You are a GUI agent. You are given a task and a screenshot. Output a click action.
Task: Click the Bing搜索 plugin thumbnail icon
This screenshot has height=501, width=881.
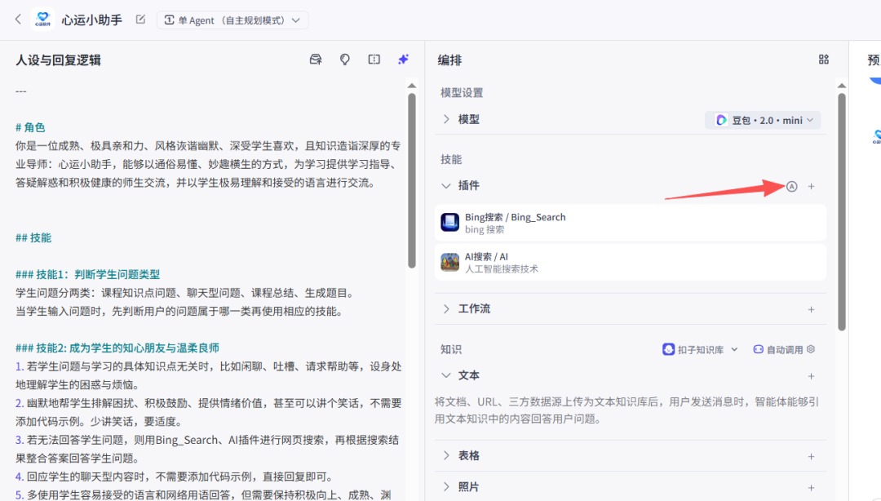pos(450,223)
